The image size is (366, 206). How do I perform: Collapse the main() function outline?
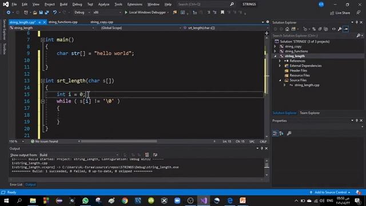[x=42, y=40]
